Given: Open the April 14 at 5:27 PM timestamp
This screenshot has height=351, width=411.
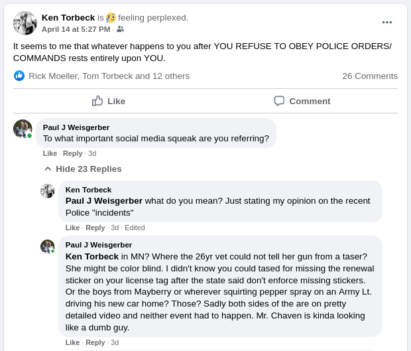Looking at the screenshot, I should pos(76,29).
